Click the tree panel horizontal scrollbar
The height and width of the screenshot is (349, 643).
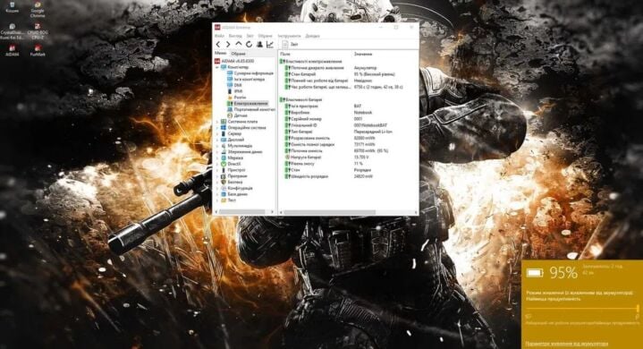click(x=242, y=211)
